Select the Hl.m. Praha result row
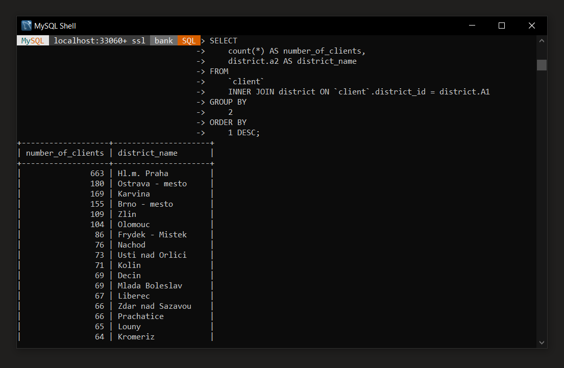This screenshot has height=368, width=564. [x=142, y=173]
